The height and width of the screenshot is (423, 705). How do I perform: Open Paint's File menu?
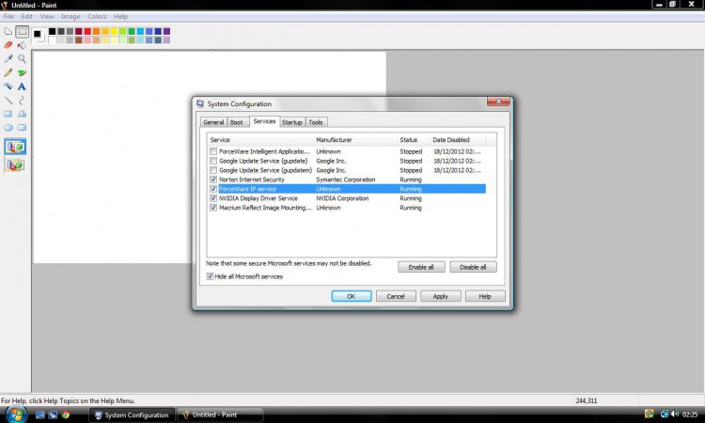(x=8, y=16)
